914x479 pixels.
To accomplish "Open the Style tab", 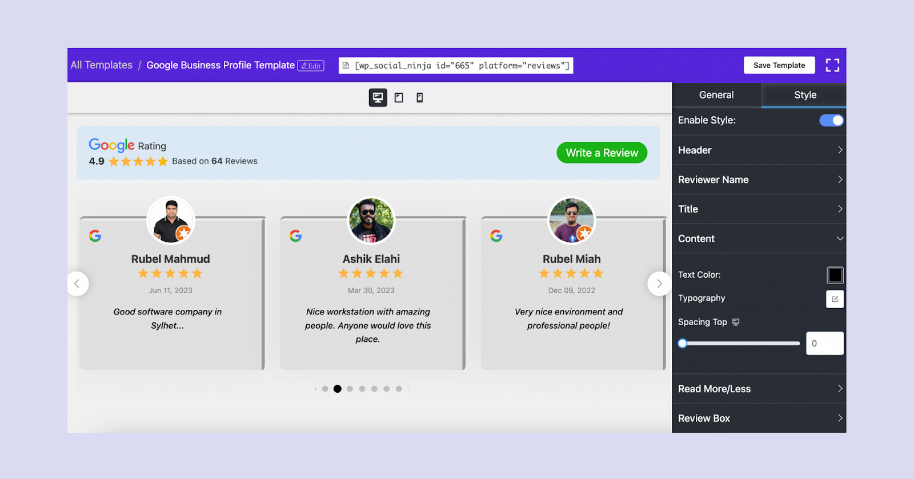I will (x=805, y=95).
